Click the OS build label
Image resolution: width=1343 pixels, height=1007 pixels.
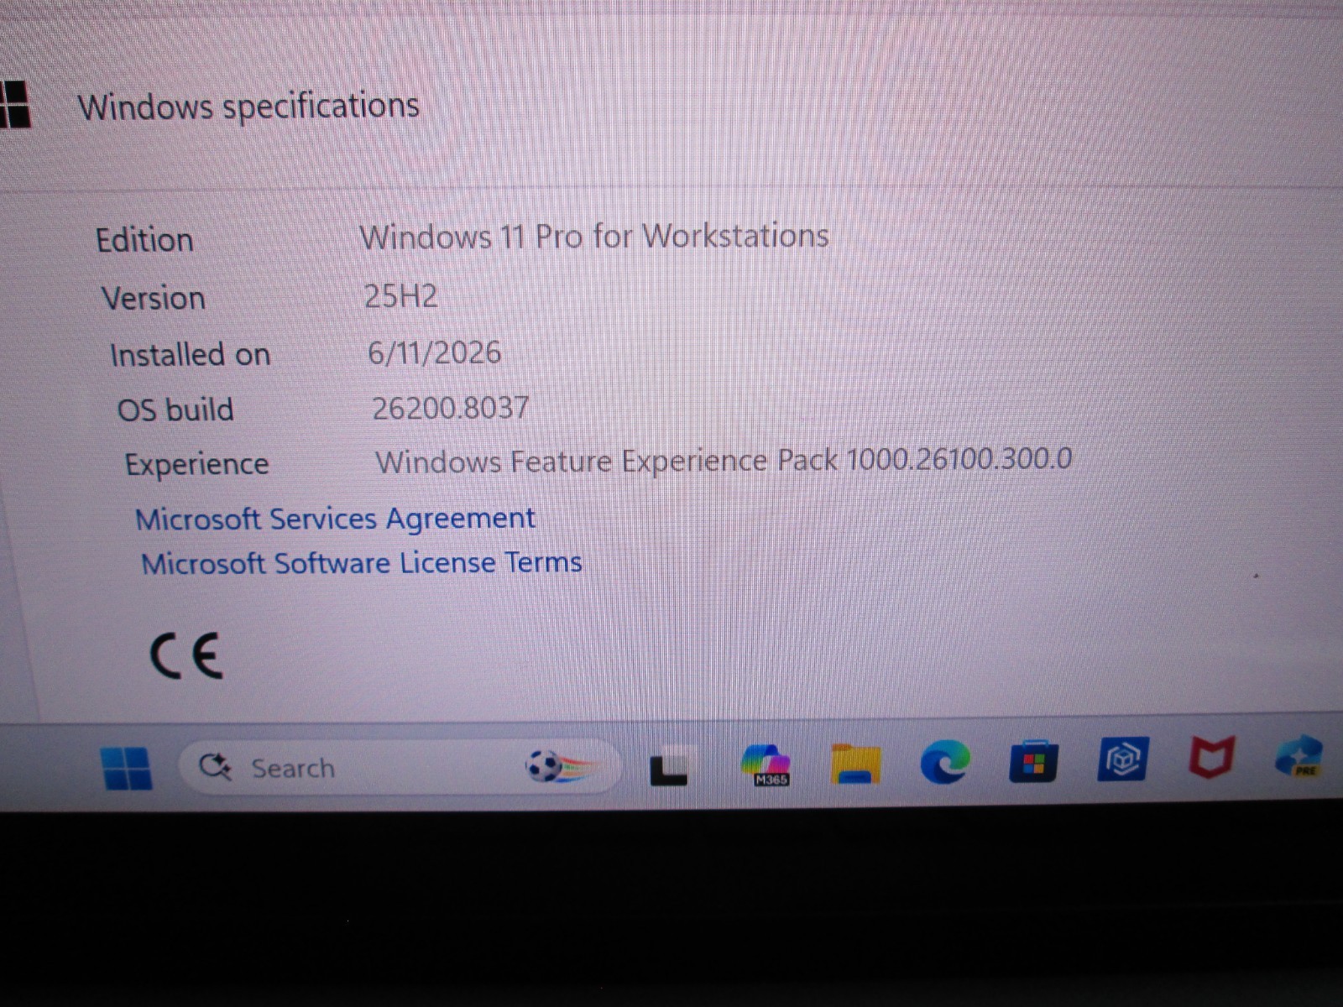(x=175, y=410)
